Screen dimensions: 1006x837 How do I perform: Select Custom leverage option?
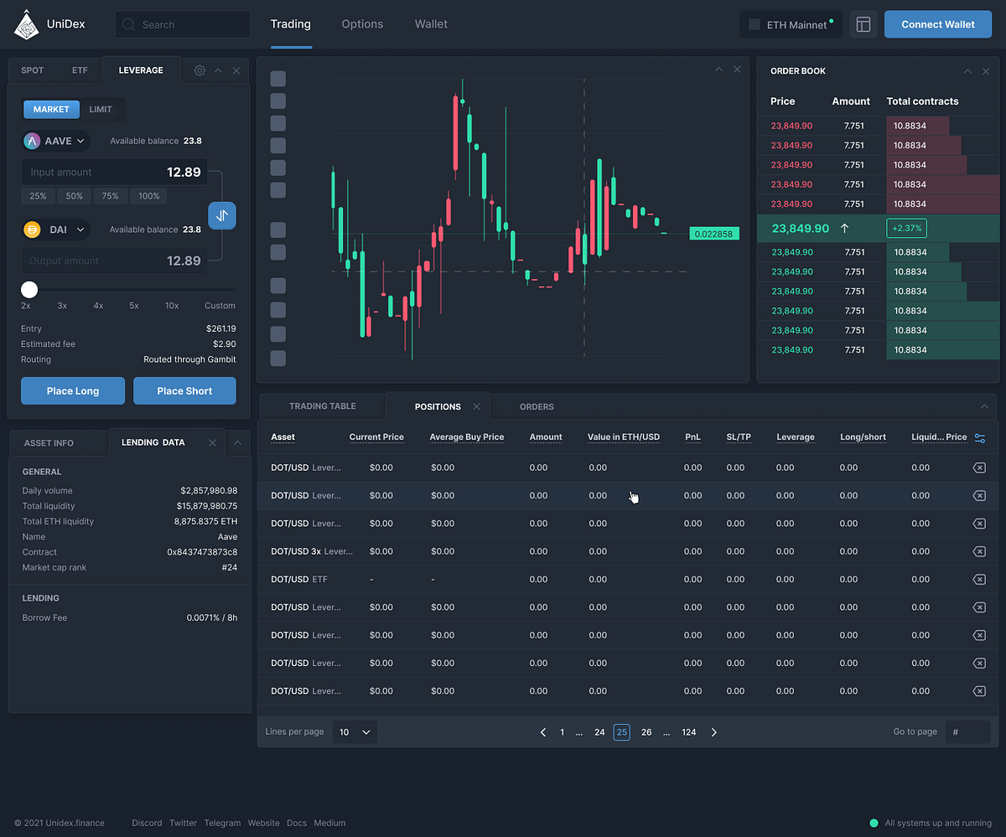[220, 306]
